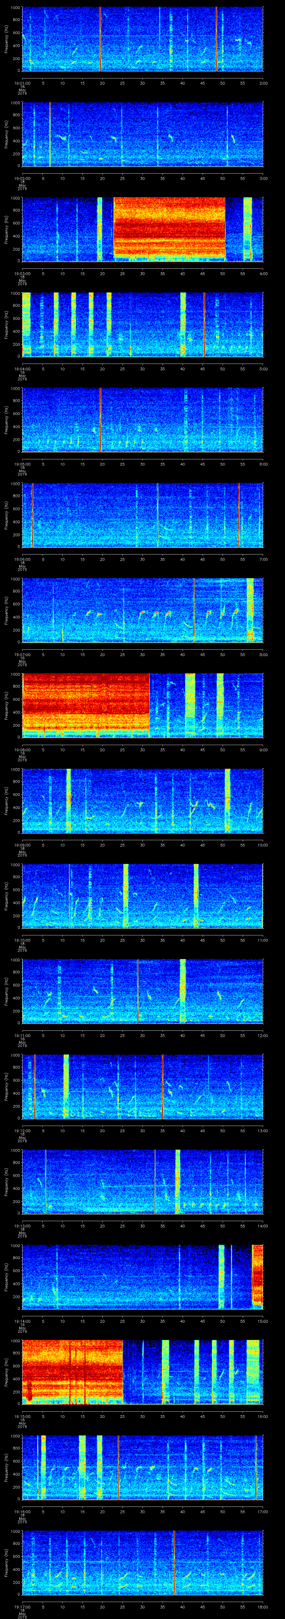
Task: Click the 18:00 end time label
Action: pyautogui.click(x=262, y=1606)
